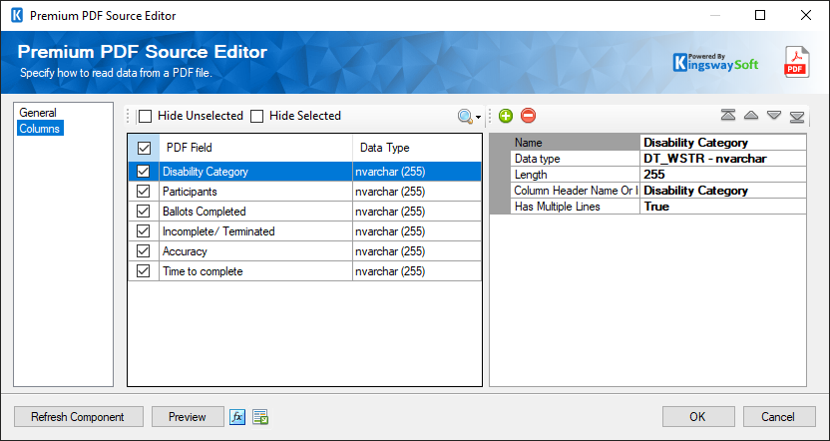The height and width of the screenshot is (441, 830).
Task: Click the documentation icon next to fx
Action: 260,417
